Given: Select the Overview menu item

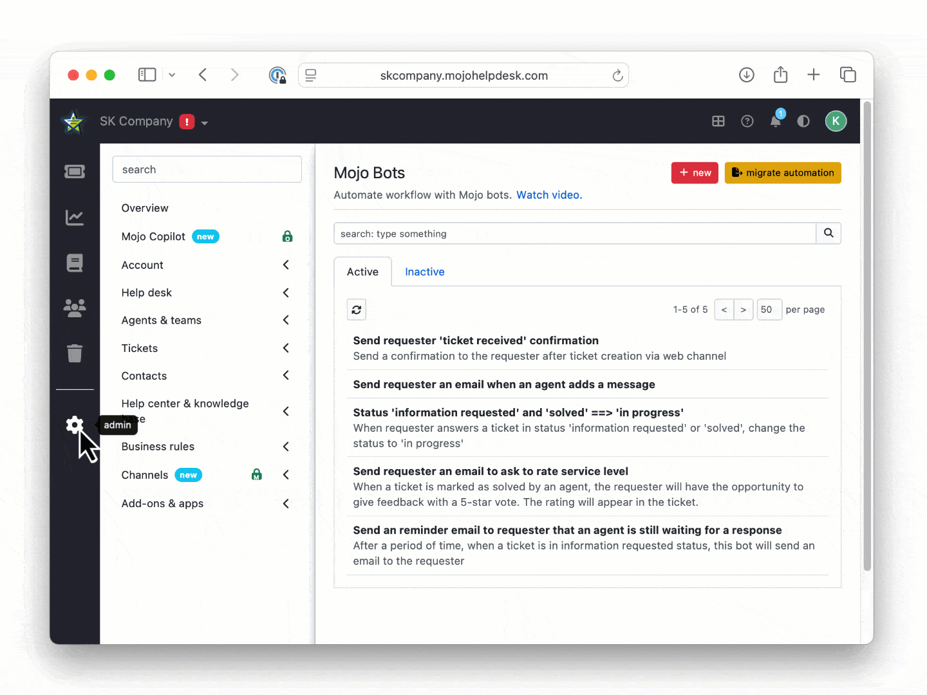Looking at the screenshot, I should point(145,208).
